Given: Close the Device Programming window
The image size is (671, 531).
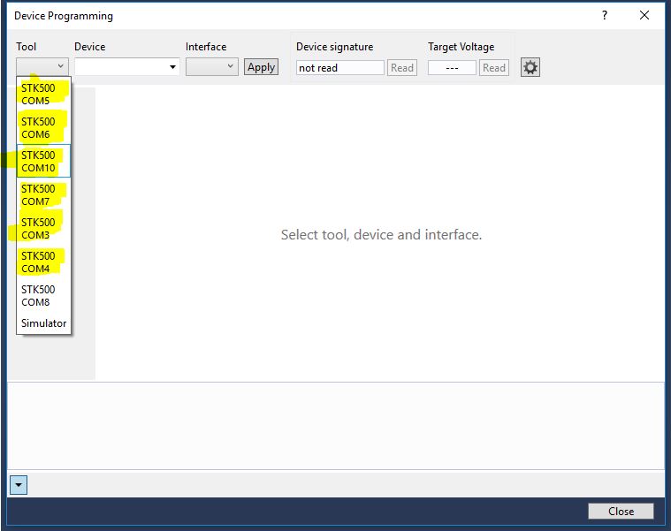Looking at the screenshot, I should (x=644, y=15).
